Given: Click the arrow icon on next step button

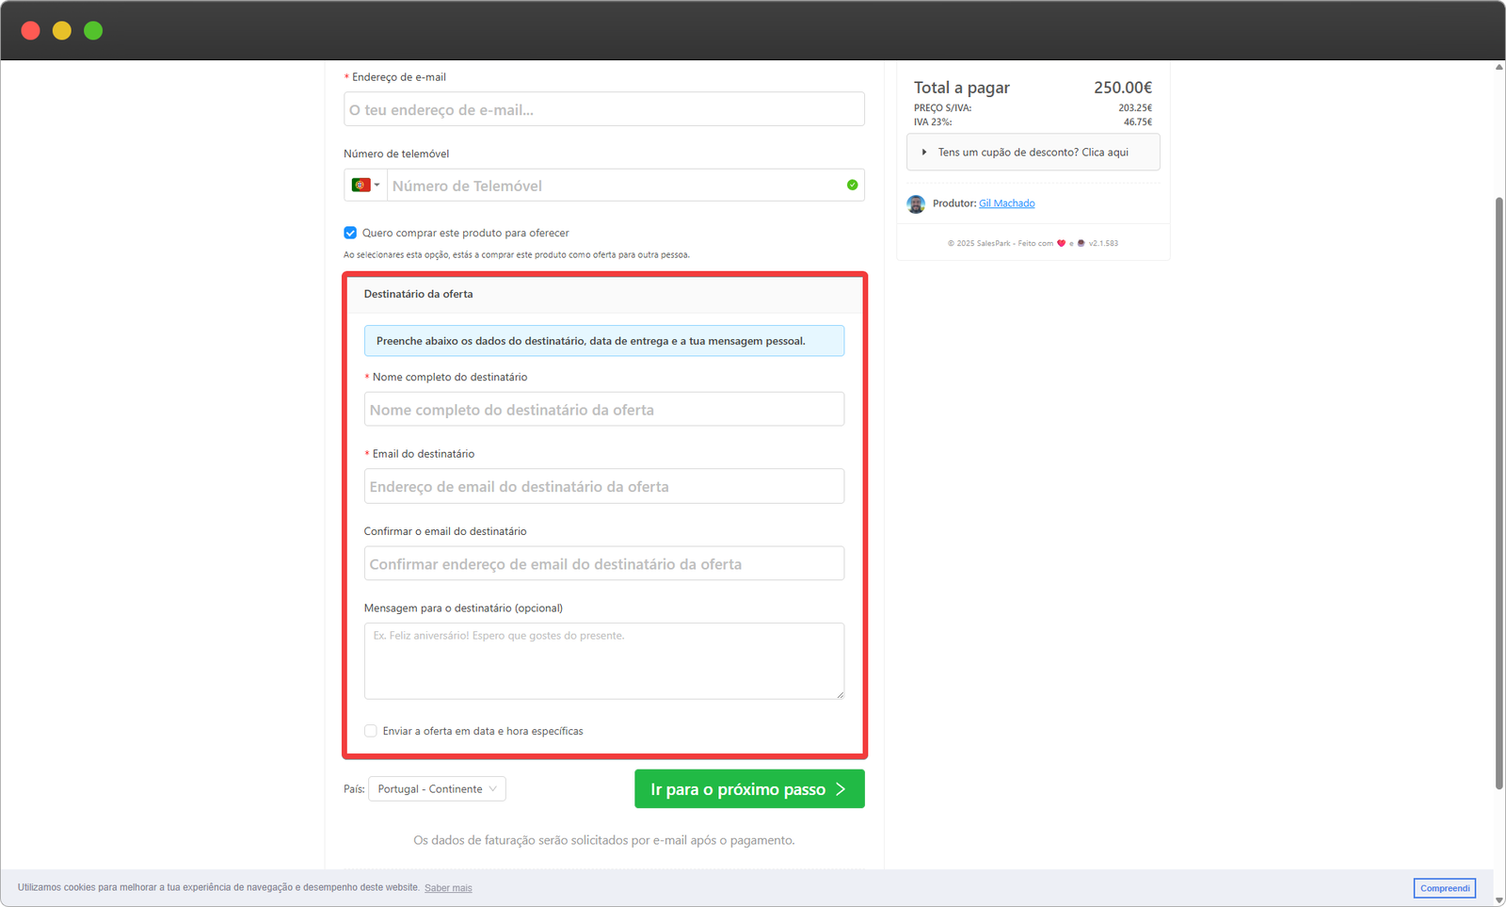Looking at the screenshot, I should coord(841,789).
